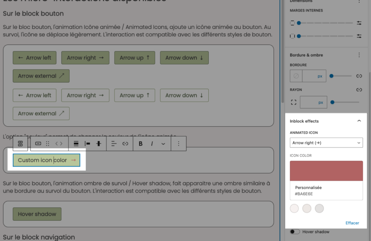Screen dimensions: 371x241
Task: Open text alignment option in toolbar
Action: tap(114, 144)
